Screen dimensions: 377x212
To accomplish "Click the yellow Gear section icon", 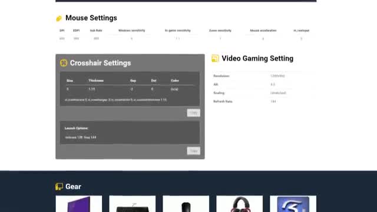I will [x=59, y=187].
